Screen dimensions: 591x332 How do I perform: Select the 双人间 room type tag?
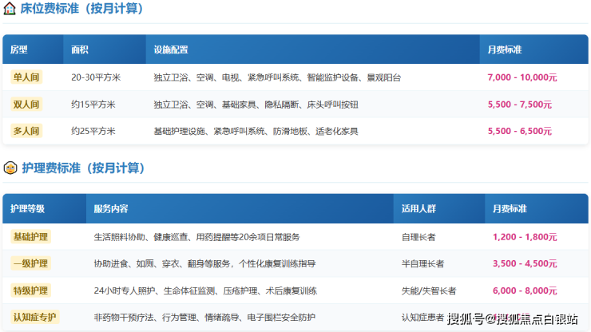(26, 105)
